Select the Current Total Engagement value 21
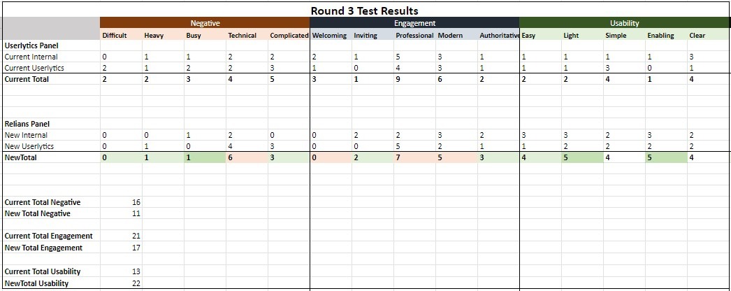731x291 pixels. (136, 236)
